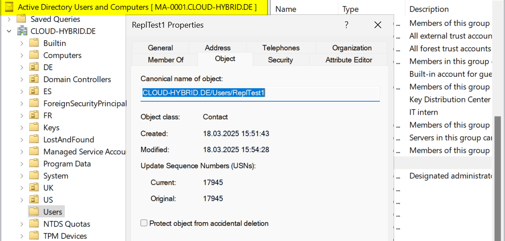Image resolution: width=505 pixels, height=241 pixels.
Task: Open the Member Of tab
Action: pyautogui.click(x=165, y=60)
